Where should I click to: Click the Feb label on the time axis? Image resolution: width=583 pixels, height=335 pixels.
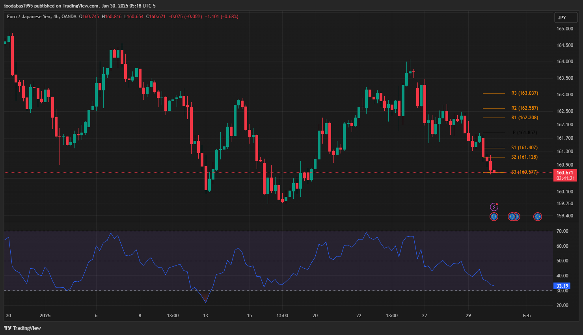click(x=527, y=316)
